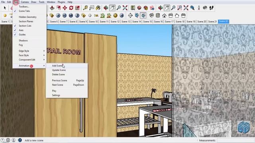This screenshot has width=255, height=143.
Task: Toggle Display Section Planes icon
Action: [x=137, y=15]
